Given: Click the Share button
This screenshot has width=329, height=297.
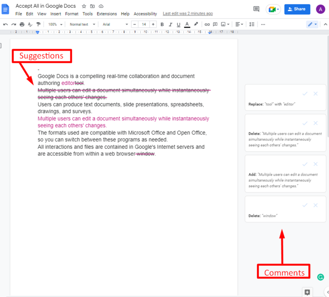Looking at the screenshot, I should coord(297,9).
